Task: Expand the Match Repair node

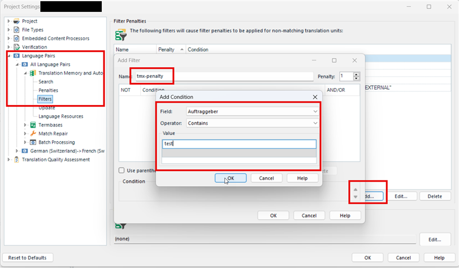Action: [25, 134]
